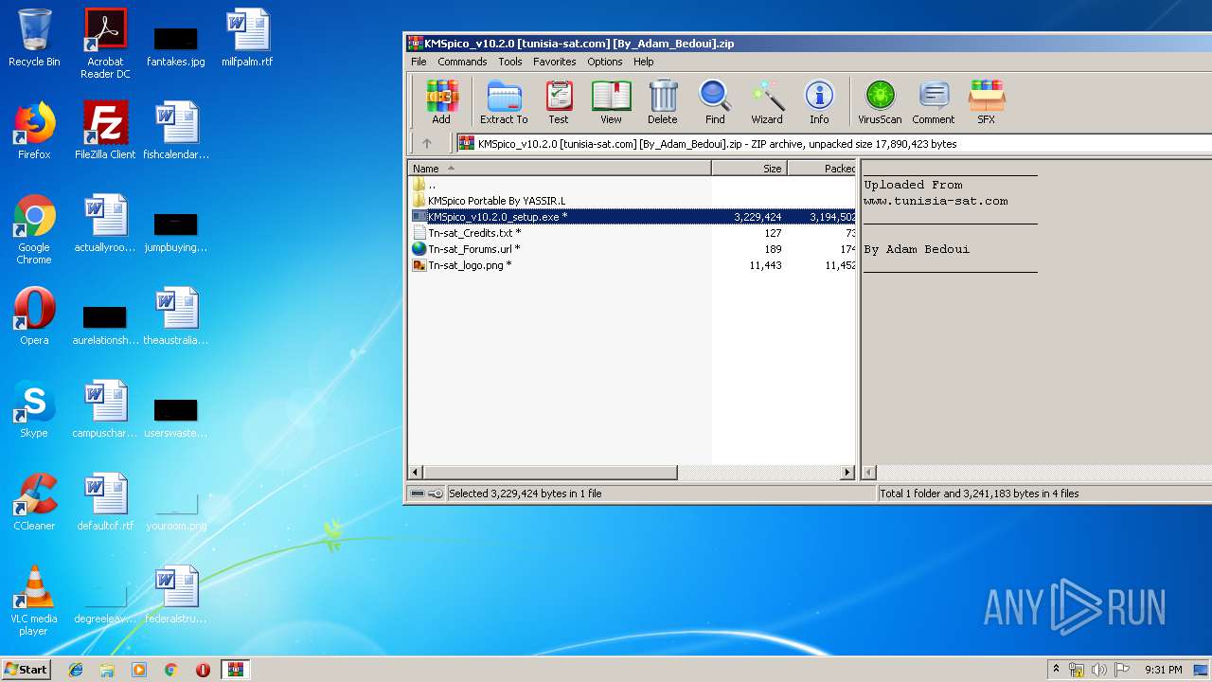
Task: Open FileZilla Client desktop shortcut
Action: [105, 131]
